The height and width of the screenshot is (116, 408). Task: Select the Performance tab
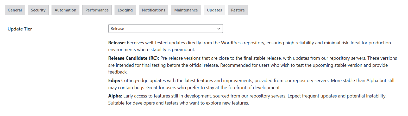pos(97,10)
